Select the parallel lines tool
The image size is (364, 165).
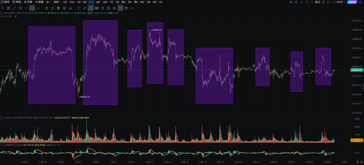coord(20,8)
